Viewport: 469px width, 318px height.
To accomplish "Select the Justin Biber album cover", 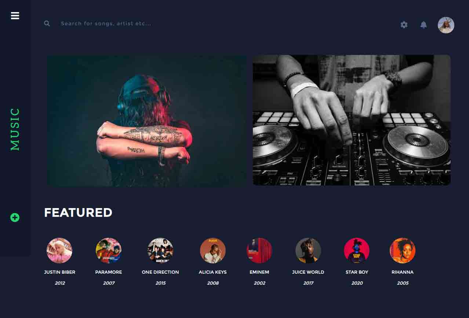I will pyautogui.click(x=59, y=251).
